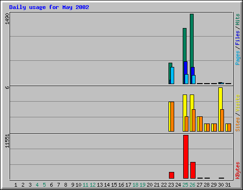Click the blue Files legend label
Screen dimensions: 243x190
(237, 38)
